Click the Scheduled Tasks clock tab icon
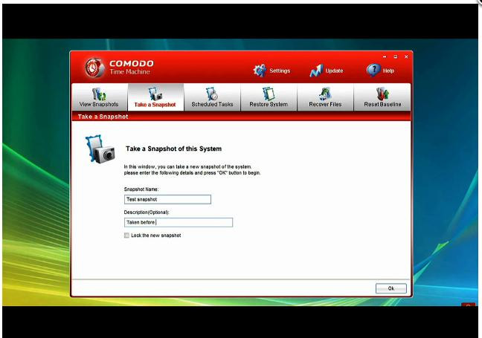Image resolution: width=482 pixels, height=338 pixels. 212,94
